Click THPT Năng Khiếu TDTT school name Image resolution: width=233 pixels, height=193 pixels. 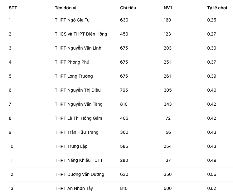coord(79,160)
